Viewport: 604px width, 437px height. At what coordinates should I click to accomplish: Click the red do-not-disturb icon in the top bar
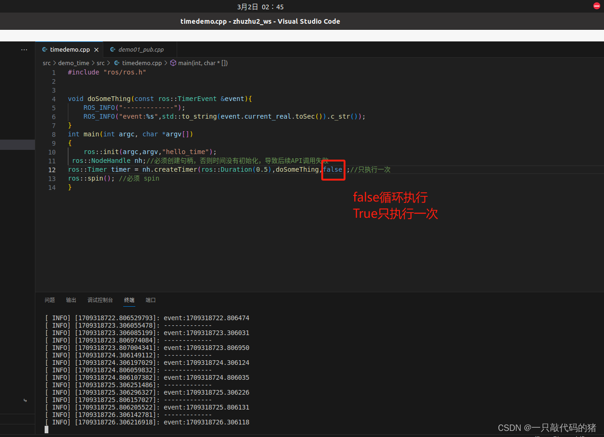(x=597, y=6)
